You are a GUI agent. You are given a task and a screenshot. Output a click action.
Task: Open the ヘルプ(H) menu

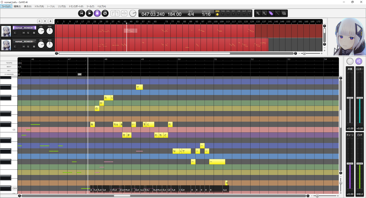pyautogui.click(x=102, y=6)
